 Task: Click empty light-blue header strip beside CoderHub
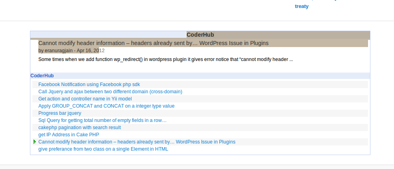click(109, 35)
